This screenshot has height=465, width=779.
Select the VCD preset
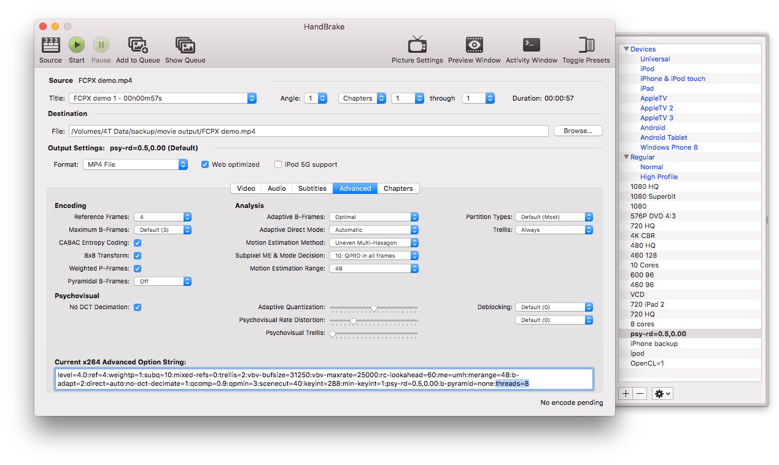pyautogui.click(x=637, y=294)
